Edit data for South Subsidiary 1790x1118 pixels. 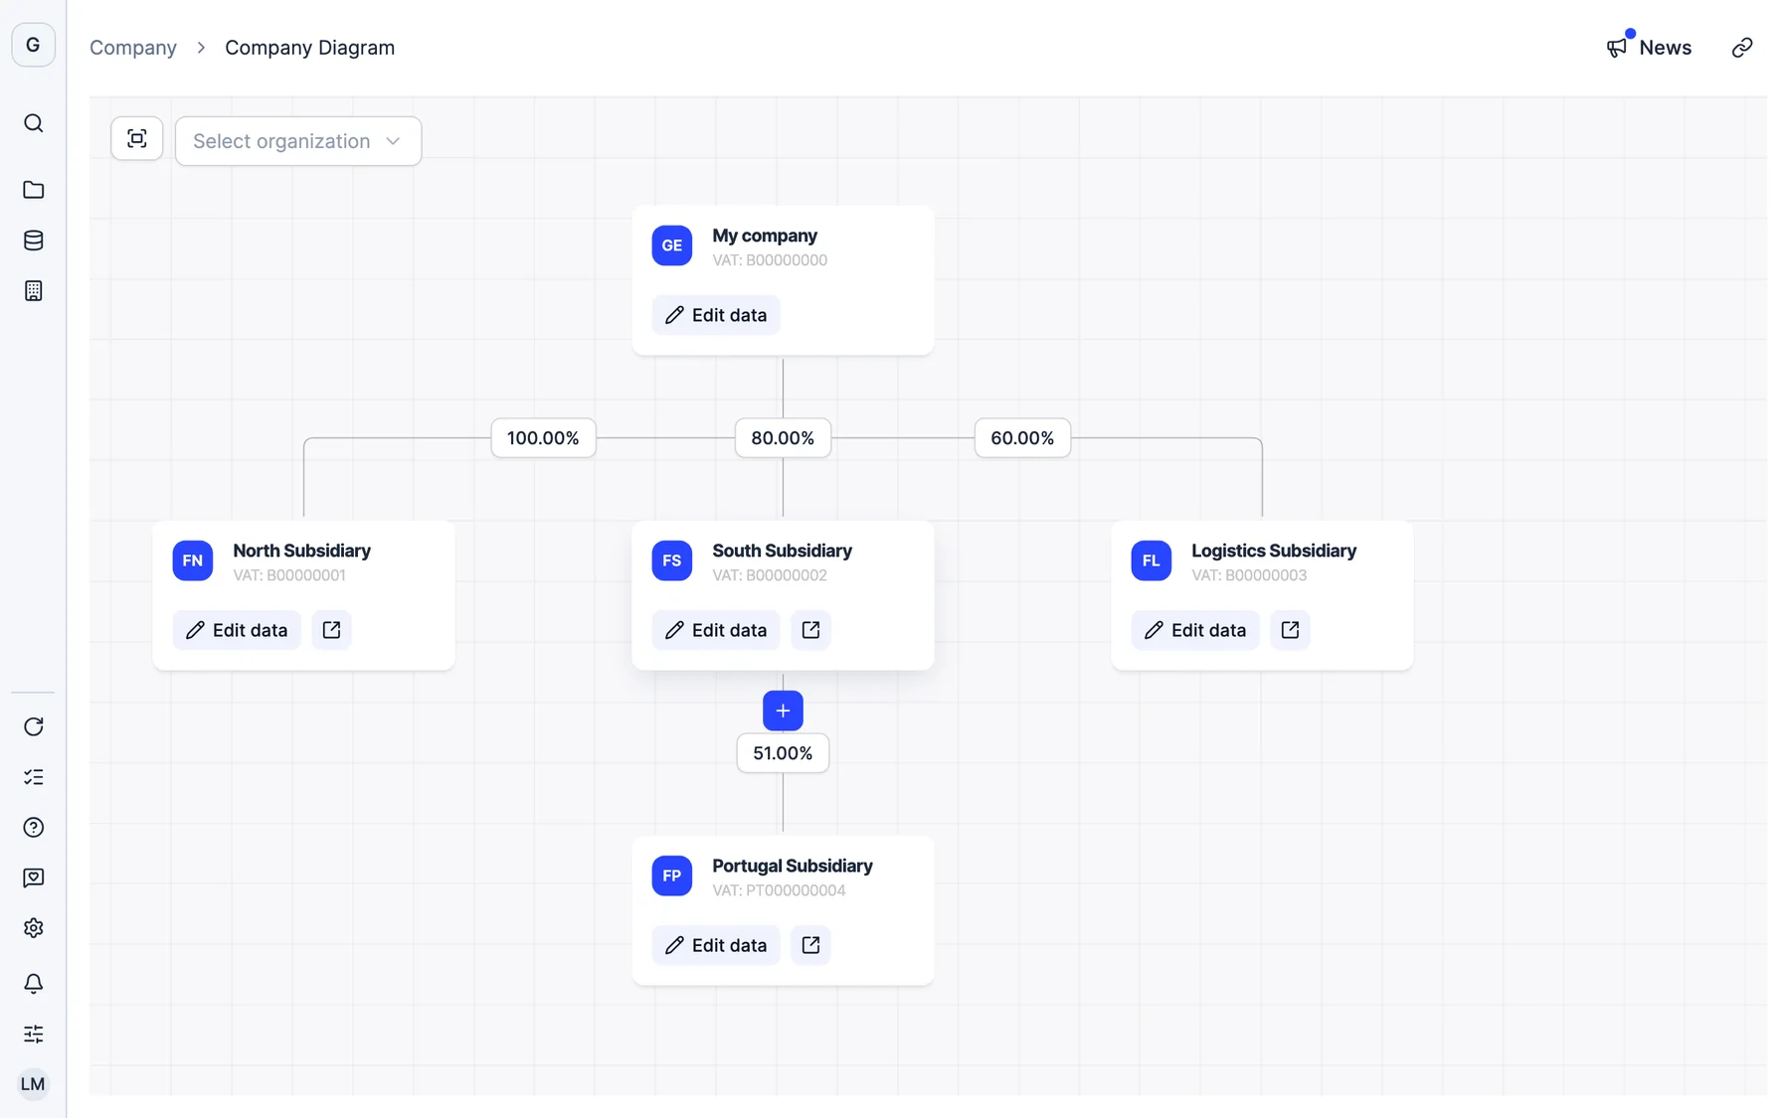716,630
